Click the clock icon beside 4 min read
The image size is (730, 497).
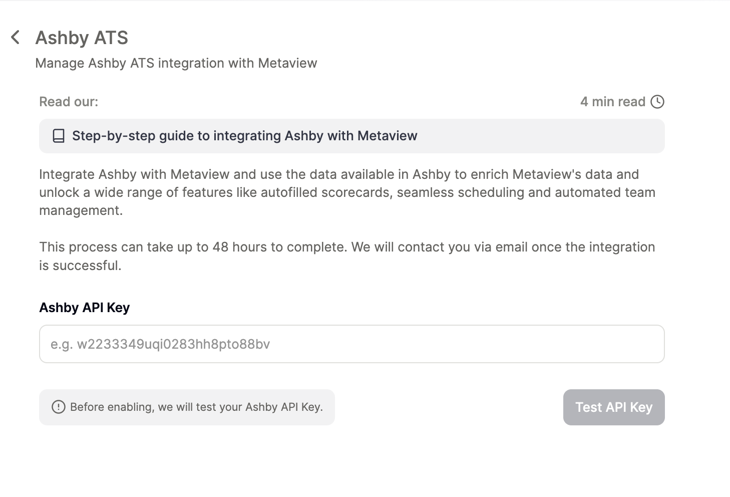tap(657, 102)
